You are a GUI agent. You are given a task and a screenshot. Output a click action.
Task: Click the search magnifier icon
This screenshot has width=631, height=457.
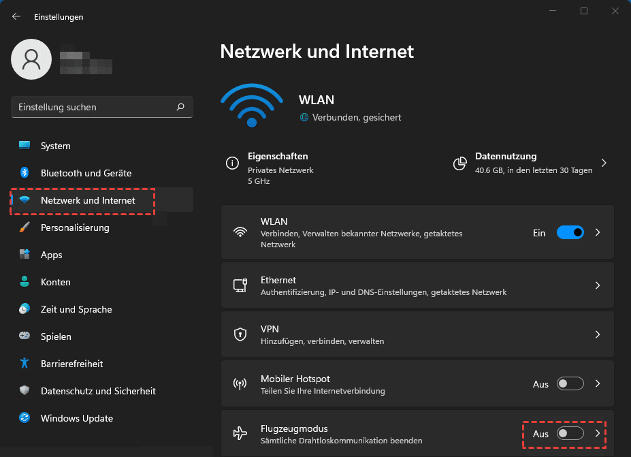point(180,107)
